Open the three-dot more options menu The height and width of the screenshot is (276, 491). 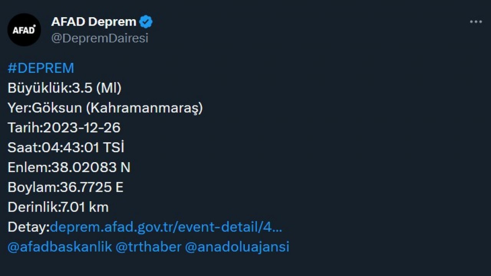(x=476, y=22)
